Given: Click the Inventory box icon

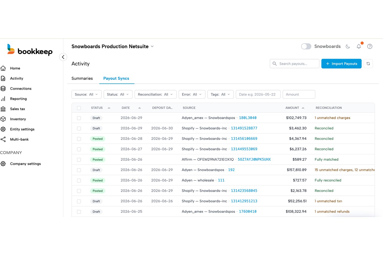Looking at the screenshot, I should [3, 119].
